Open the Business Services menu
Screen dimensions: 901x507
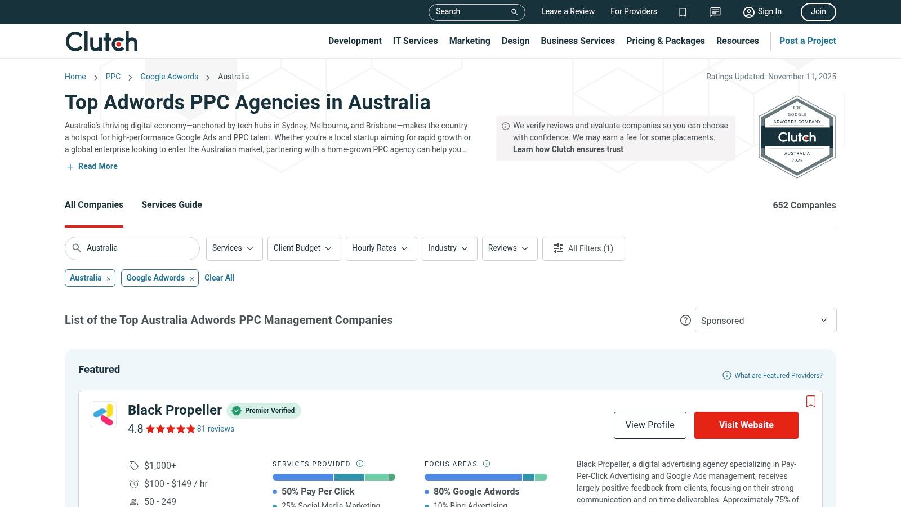click(x=578, y=41)
